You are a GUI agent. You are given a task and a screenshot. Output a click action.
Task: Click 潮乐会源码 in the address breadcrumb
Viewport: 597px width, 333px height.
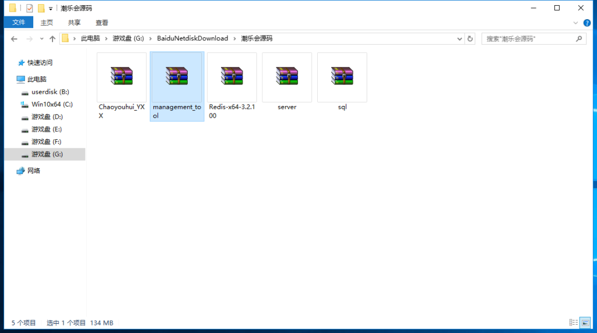coord(257,38)
